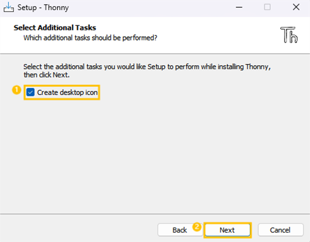The width and height of the screenshot is (310, 242).
Task: Click the 'Setup - Thonny' title text
Action: 43,8
